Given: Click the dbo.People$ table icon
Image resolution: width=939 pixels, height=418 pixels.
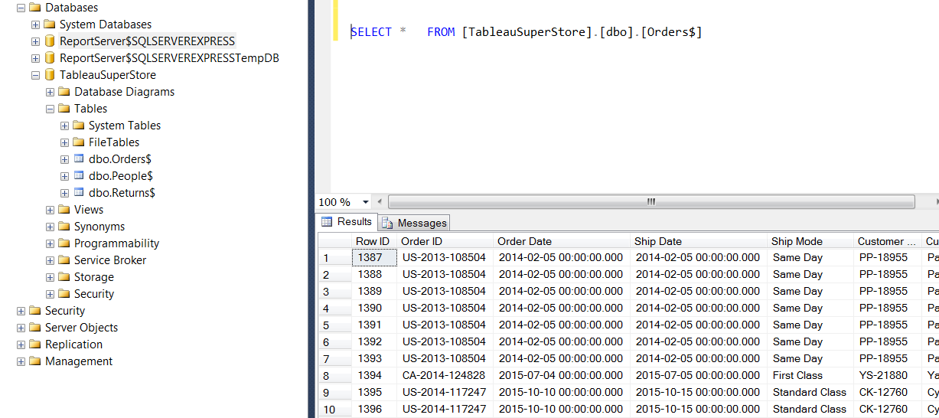Looking at the screenshot, I should coord(79,176).
